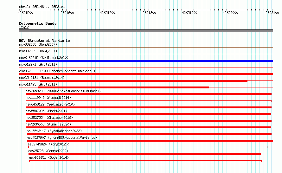The image size is (282, 173).
Task: Open esv2659299 (1000GenomesConsortiumPhase1) label
Action: coord(63,91)
